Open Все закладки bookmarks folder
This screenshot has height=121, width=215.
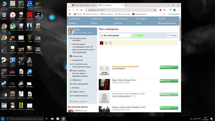coord(174,14)
